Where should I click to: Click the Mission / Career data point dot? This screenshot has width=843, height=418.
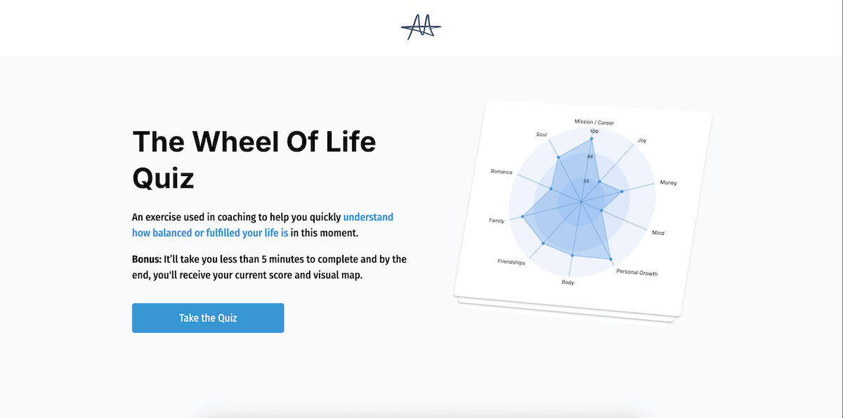point(593,139)
